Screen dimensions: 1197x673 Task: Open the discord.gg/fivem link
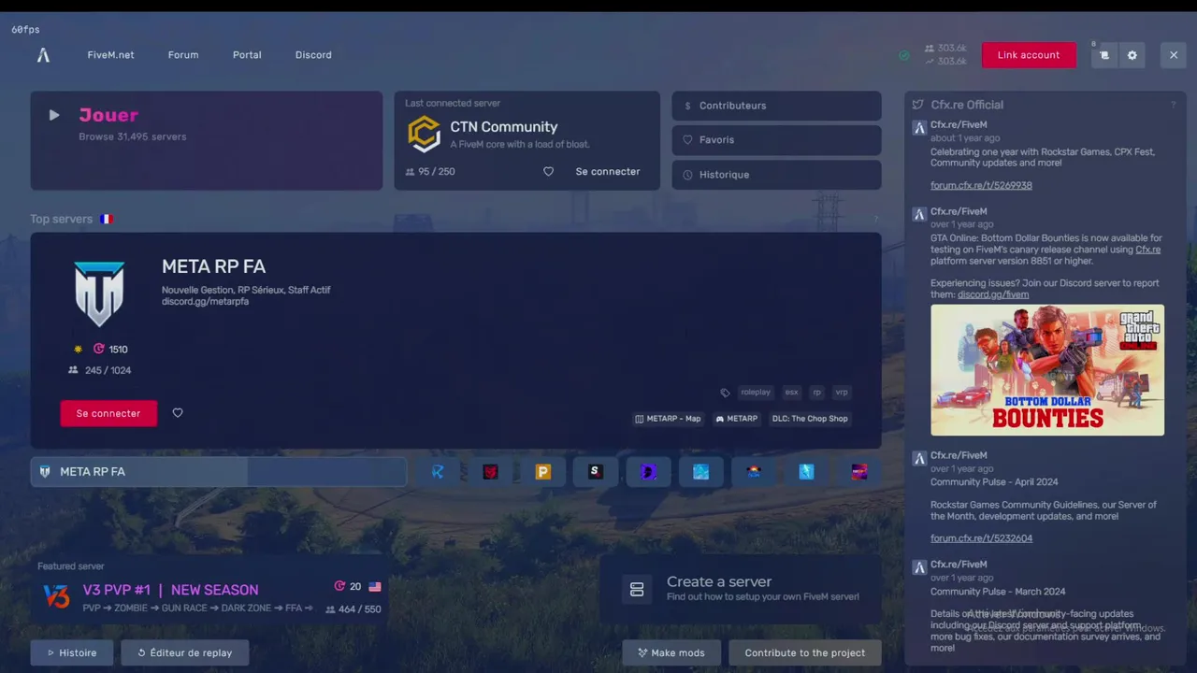coord(993,294)
